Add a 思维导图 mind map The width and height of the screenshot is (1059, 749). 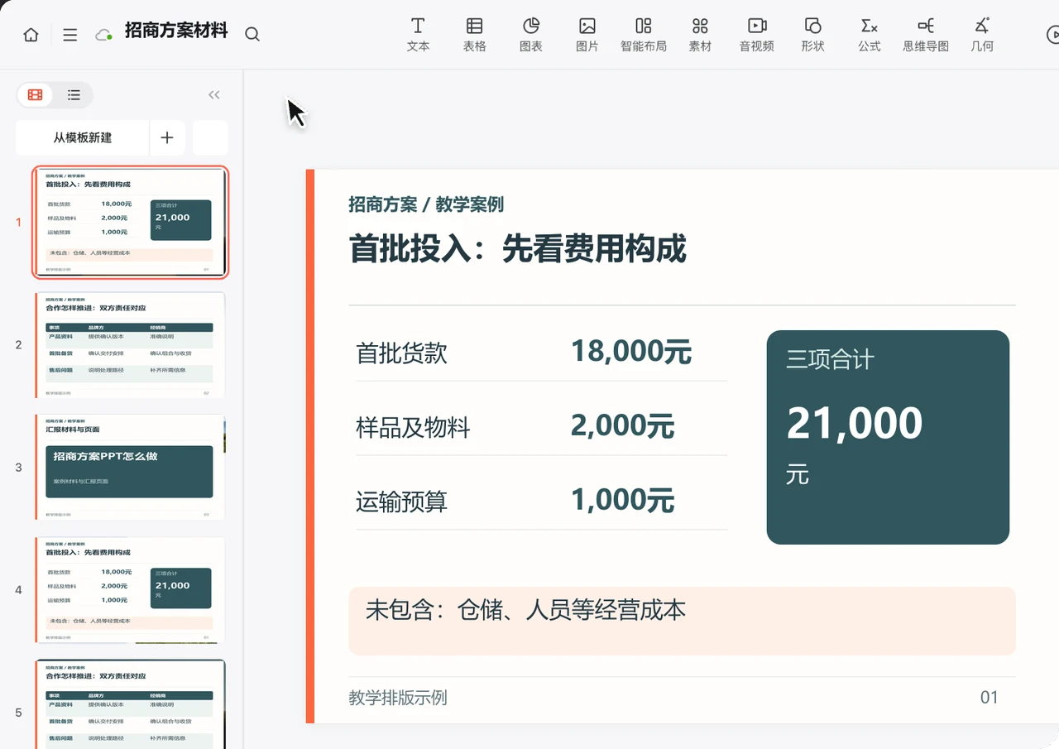pyautogui.click(x=926, y=35)
